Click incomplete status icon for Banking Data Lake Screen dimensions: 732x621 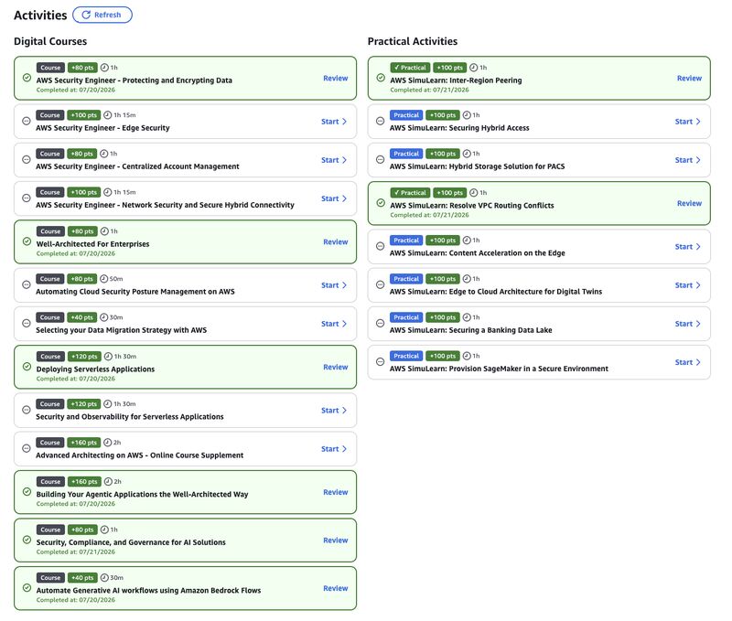381,323
